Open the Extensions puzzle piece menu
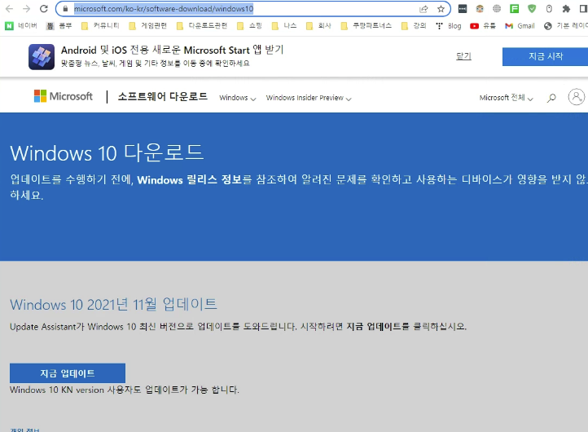The width and height of the screenshot is (588, 432). point(566,9)
